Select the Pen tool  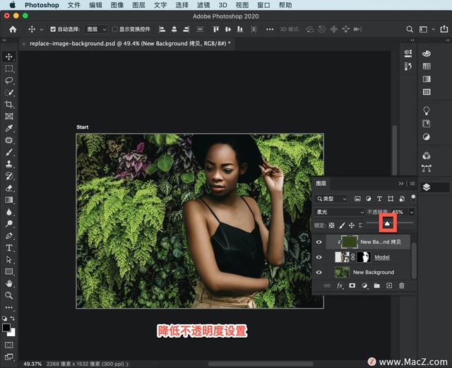[9, 236]
